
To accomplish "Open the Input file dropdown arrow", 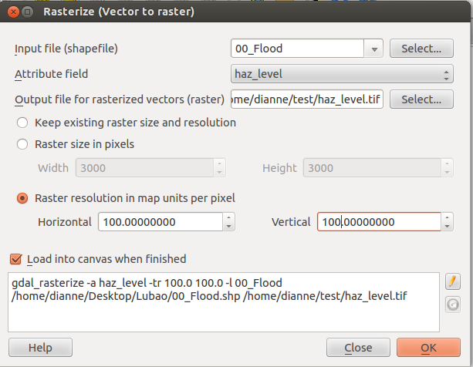I will [374, 49].
